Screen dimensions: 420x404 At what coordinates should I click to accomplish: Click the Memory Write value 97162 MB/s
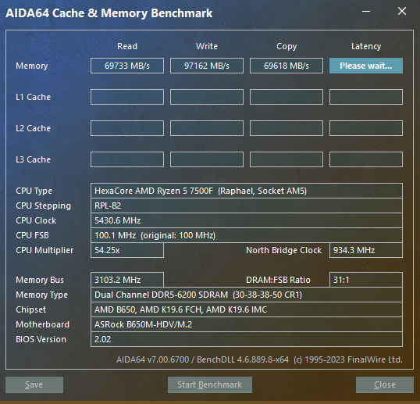pyautogui.click(x=207, y=66)
